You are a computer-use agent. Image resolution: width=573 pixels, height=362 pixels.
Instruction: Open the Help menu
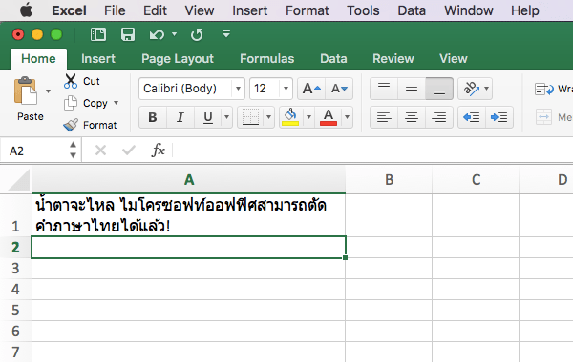[524, 10]
